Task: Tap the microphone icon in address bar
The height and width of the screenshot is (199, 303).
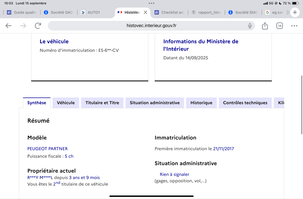Action: (250, 26)
